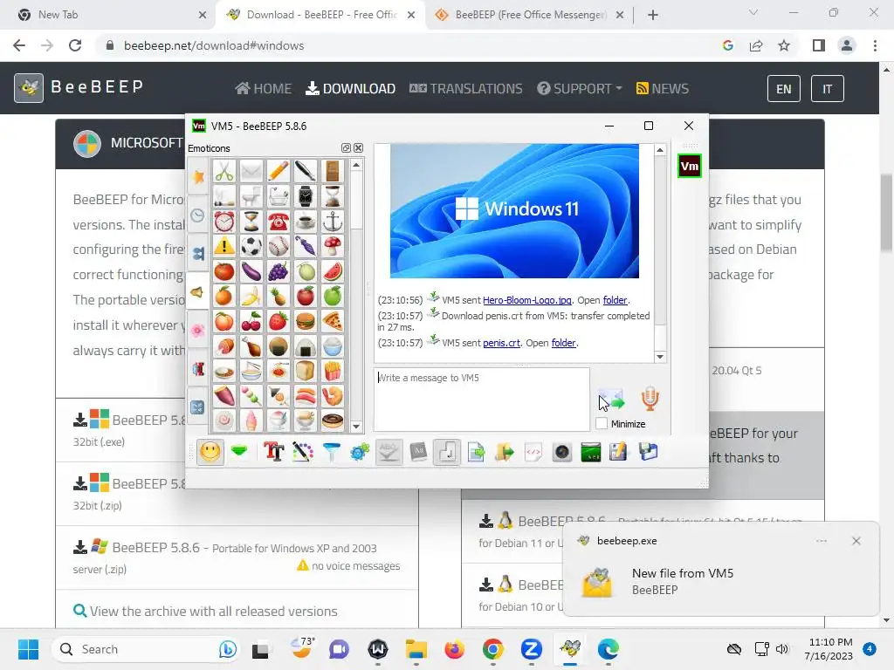
Task: Click the notepad with pencil toolbar icon
Action: click(619, 453)
